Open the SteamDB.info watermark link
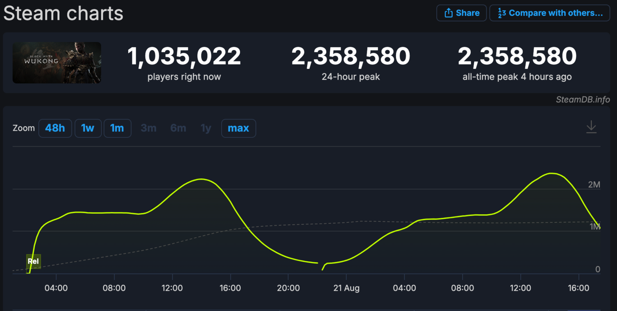Viewport: 617px width, 311px height. (x=583, y=100)
